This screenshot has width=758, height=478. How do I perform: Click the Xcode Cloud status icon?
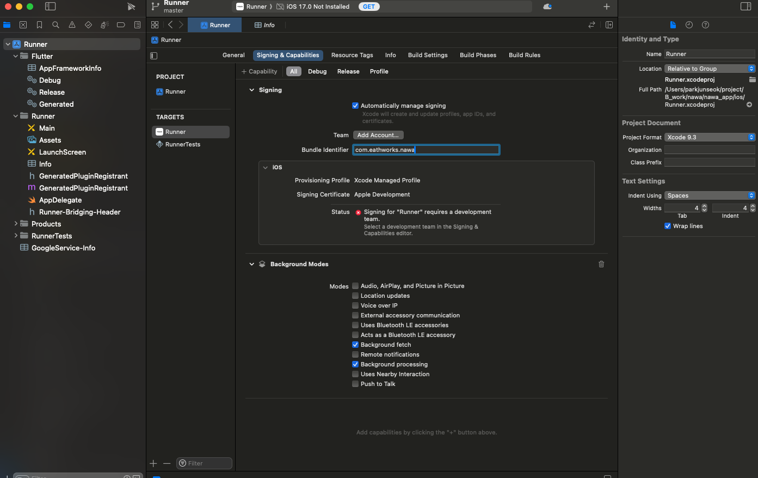[547, 7]
